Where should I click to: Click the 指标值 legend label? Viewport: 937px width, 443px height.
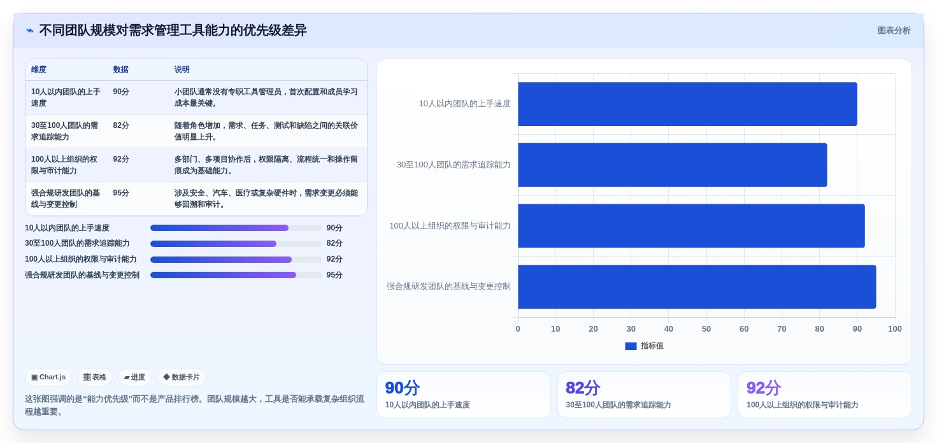point(652,346)
